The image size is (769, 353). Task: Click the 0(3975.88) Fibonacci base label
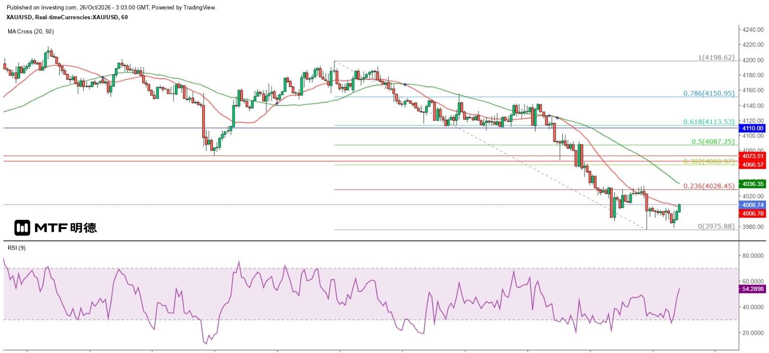[x=716, y=227]
